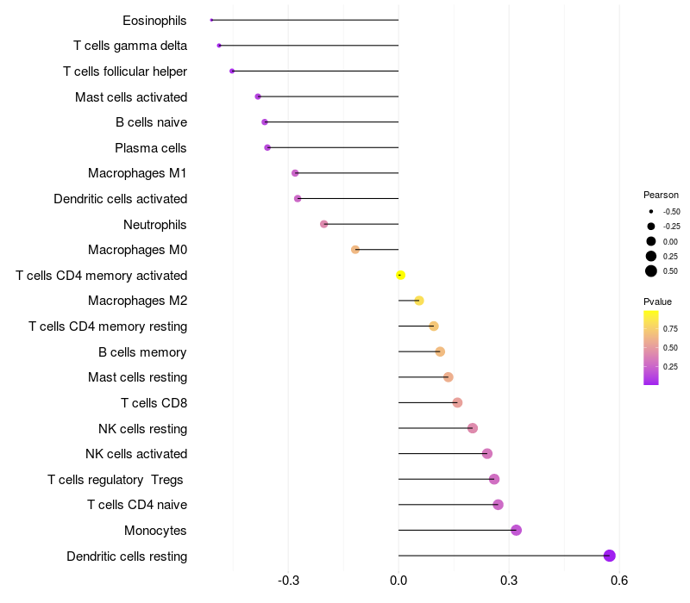Click the Mast cells activated data dot
This screenshot has width=690, height=603.
(258, 96)
